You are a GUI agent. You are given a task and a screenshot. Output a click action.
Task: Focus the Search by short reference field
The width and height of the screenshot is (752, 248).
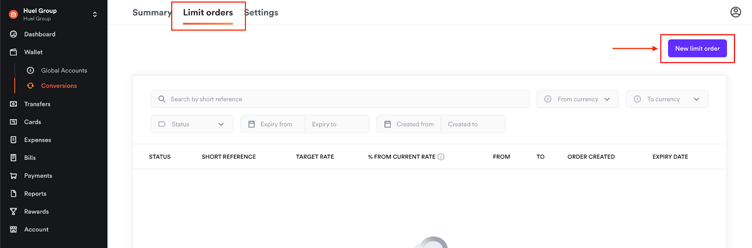point(340,99)
